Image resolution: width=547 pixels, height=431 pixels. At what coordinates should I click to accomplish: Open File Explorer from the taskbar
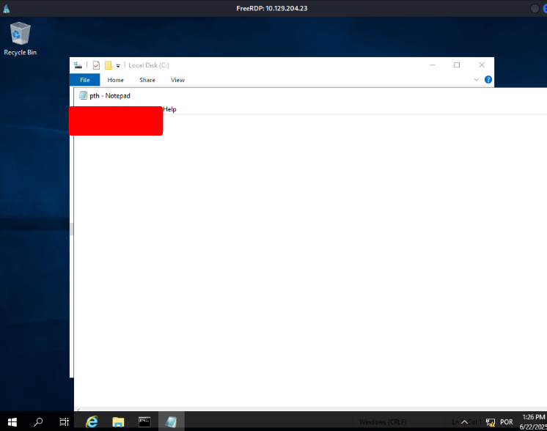(x=118, y=421)
